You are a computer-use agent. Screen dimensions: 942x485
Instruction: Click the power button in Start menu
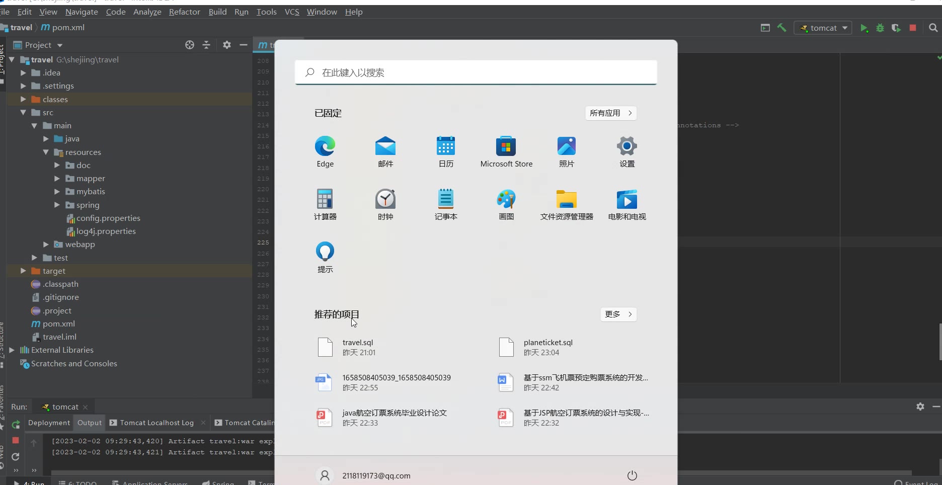[632, 475]
